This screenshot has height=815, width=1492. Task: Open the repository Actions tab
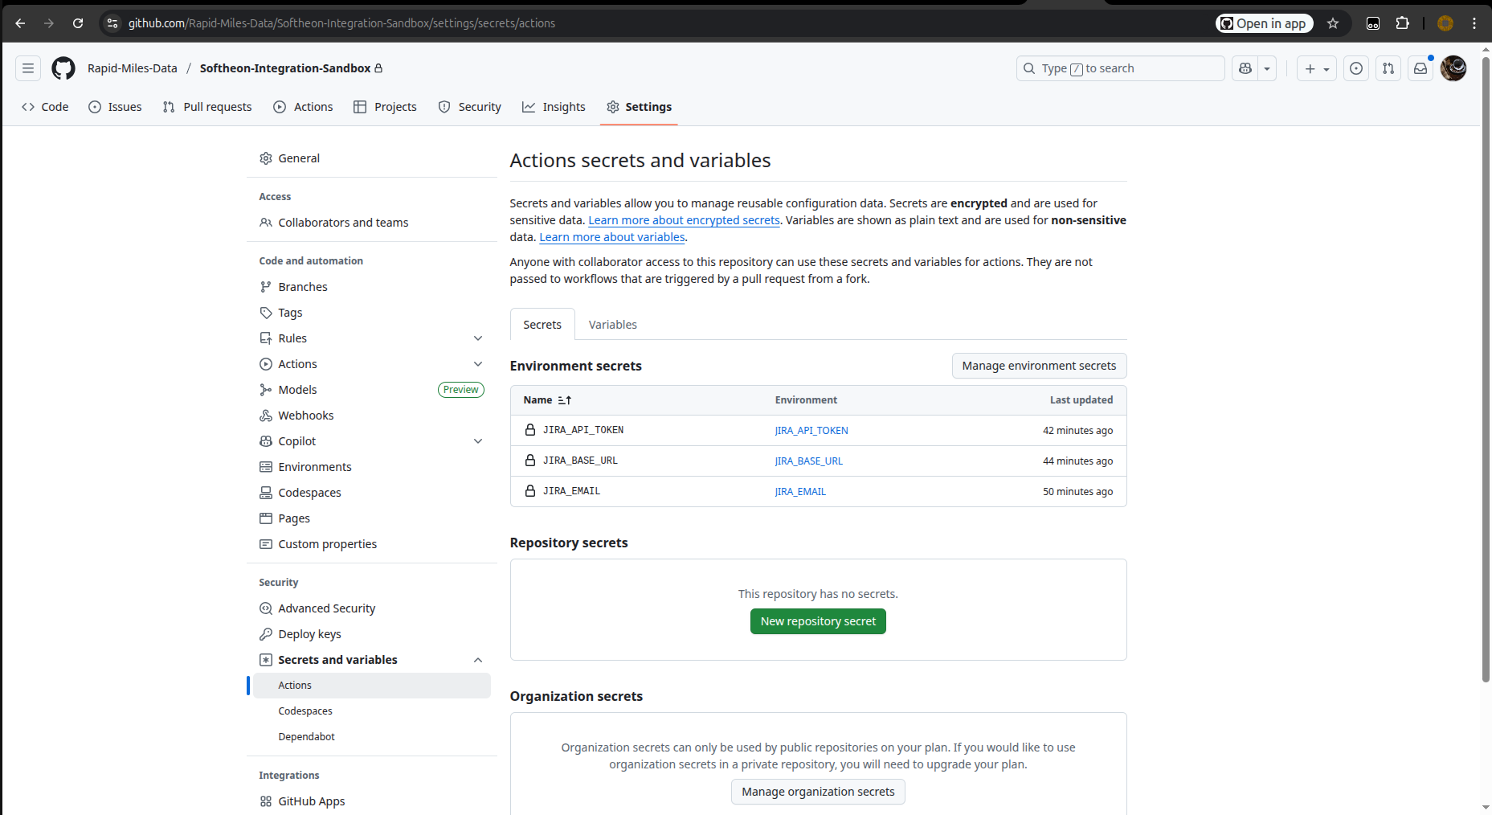[x=303, y=107]
